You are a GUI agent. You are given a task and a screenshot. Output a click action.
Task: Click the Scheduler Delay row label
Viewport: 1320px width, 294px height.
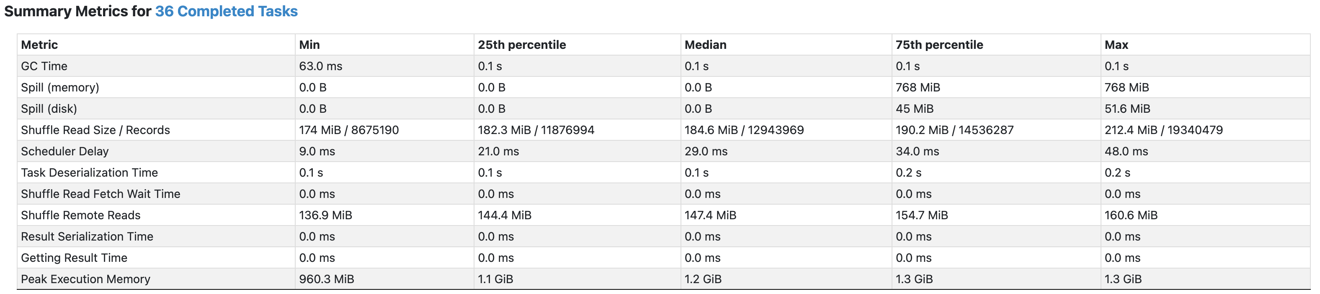pyautogui.click(x=64, y=151)
